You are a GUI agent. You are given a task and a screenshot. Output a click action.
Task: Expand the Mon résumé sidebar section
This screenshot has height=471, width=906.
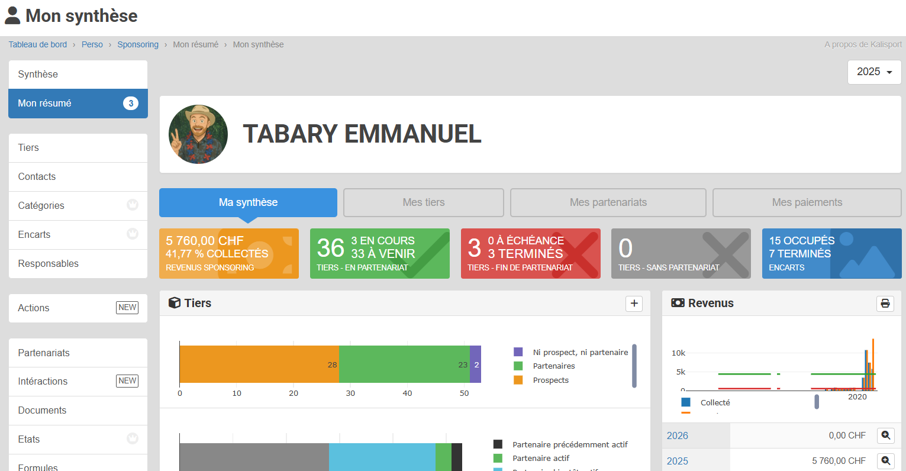pyautogui.click(x=78, y=104)
